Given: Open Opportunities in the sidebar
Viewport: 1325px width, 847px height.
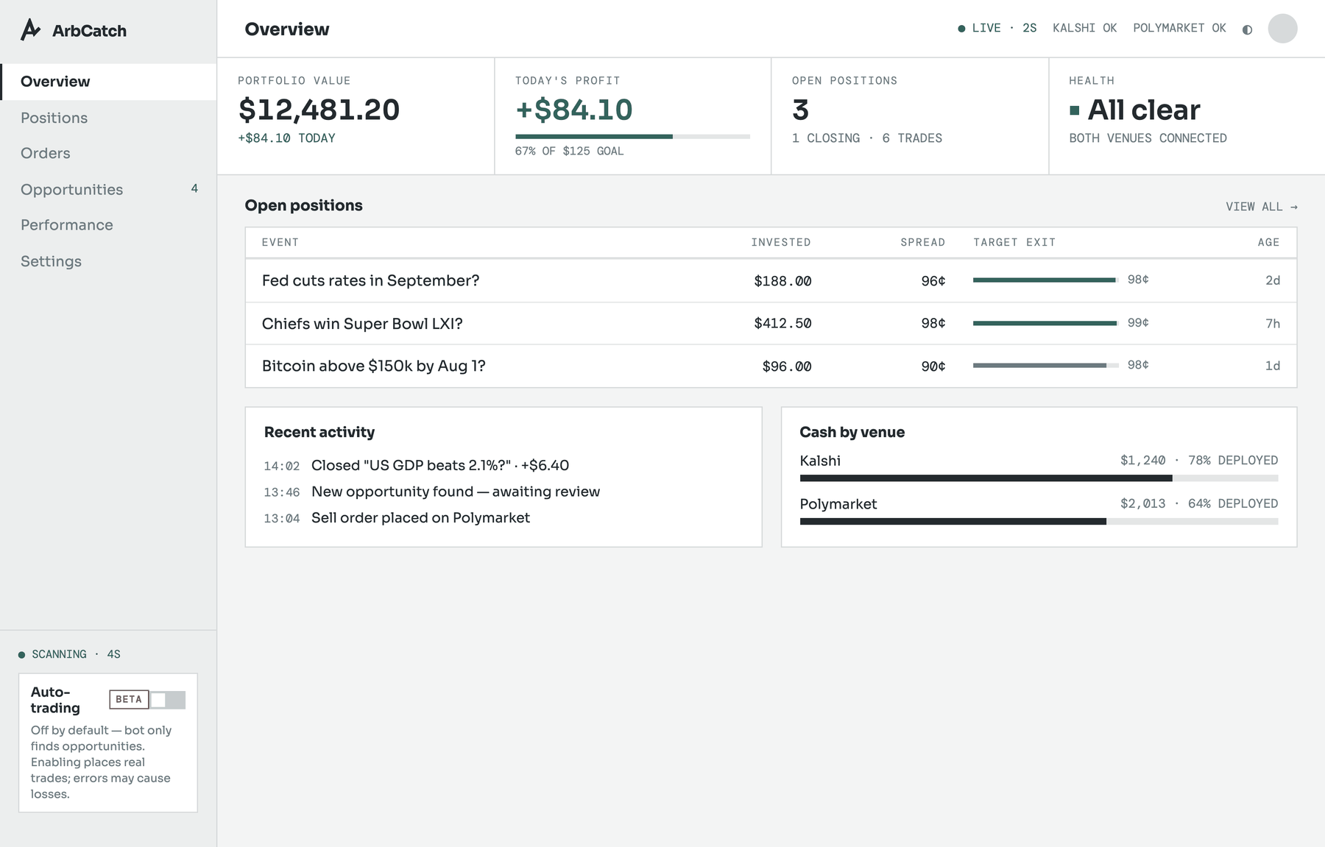Looking at the screenshot, I should [x=108, y=189].
